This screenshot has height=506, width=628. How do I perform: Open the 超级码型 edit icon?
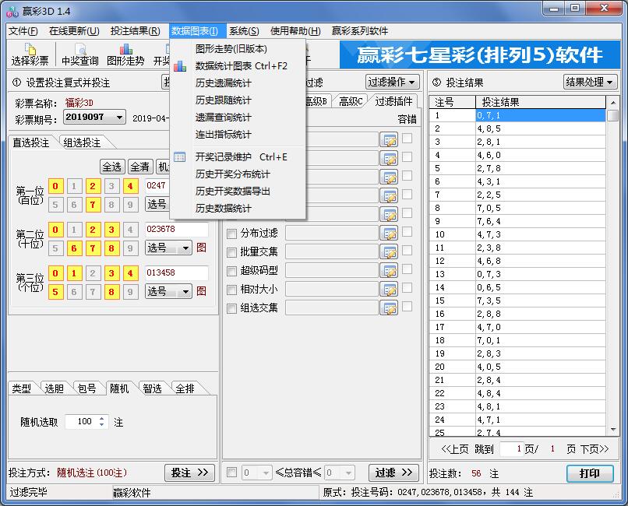coord(390,271)
